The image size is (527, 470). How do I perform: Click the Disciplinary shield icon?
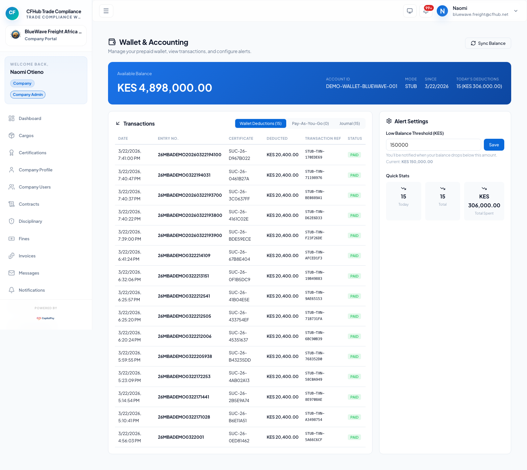click(12, 221)
